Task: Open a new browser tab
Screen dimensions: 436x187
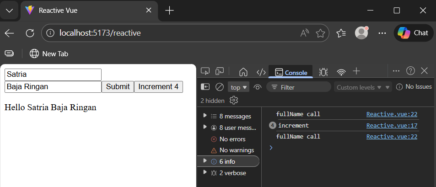Action: [169, 11]
